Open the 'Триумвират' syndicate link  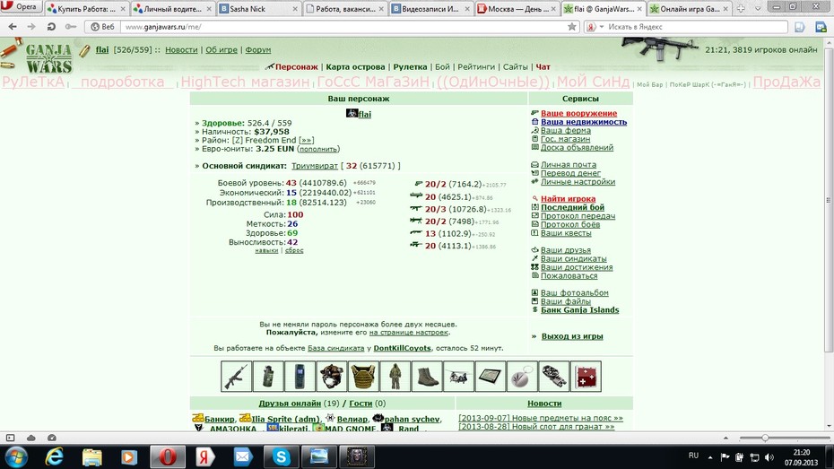point(315,166)
